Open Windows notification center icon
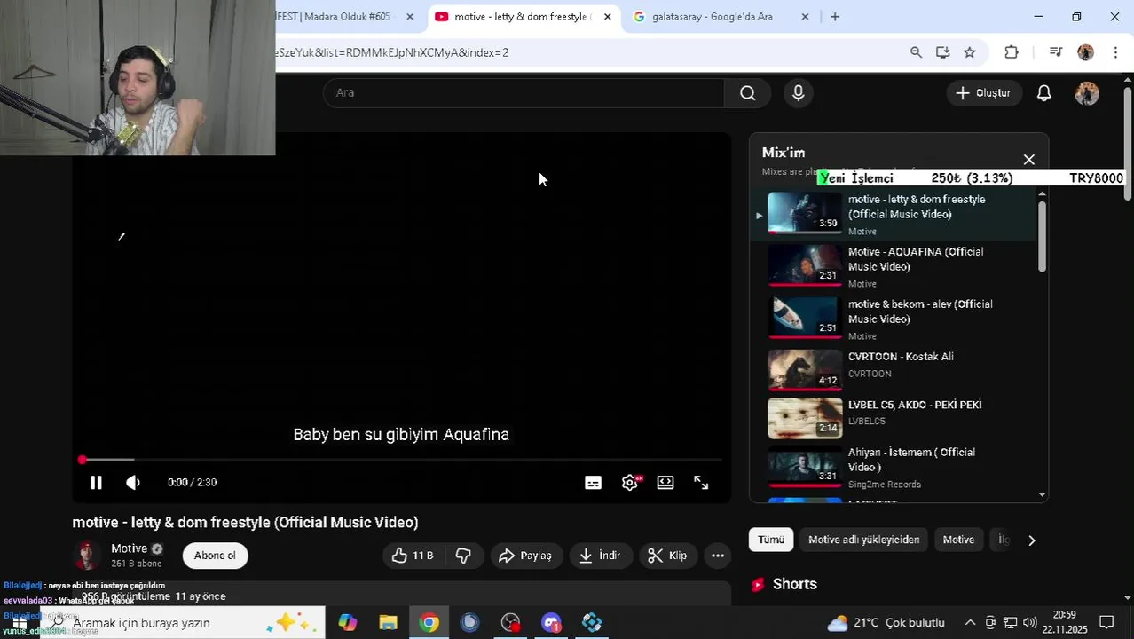 coord(1106,623)
